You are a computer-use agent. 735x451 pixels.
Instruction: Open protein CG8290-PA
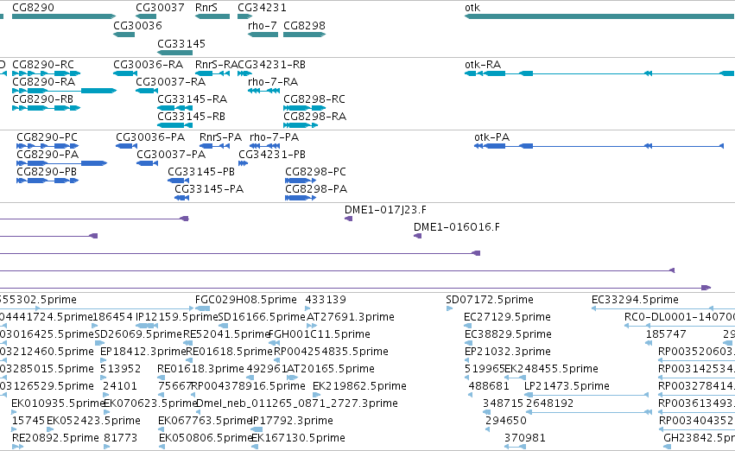point(48,155)
